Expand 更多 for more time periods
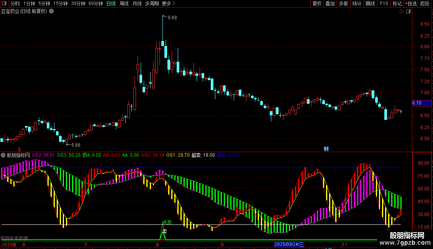This screenshot has height=249, width=433. click(x=168, y=4)
